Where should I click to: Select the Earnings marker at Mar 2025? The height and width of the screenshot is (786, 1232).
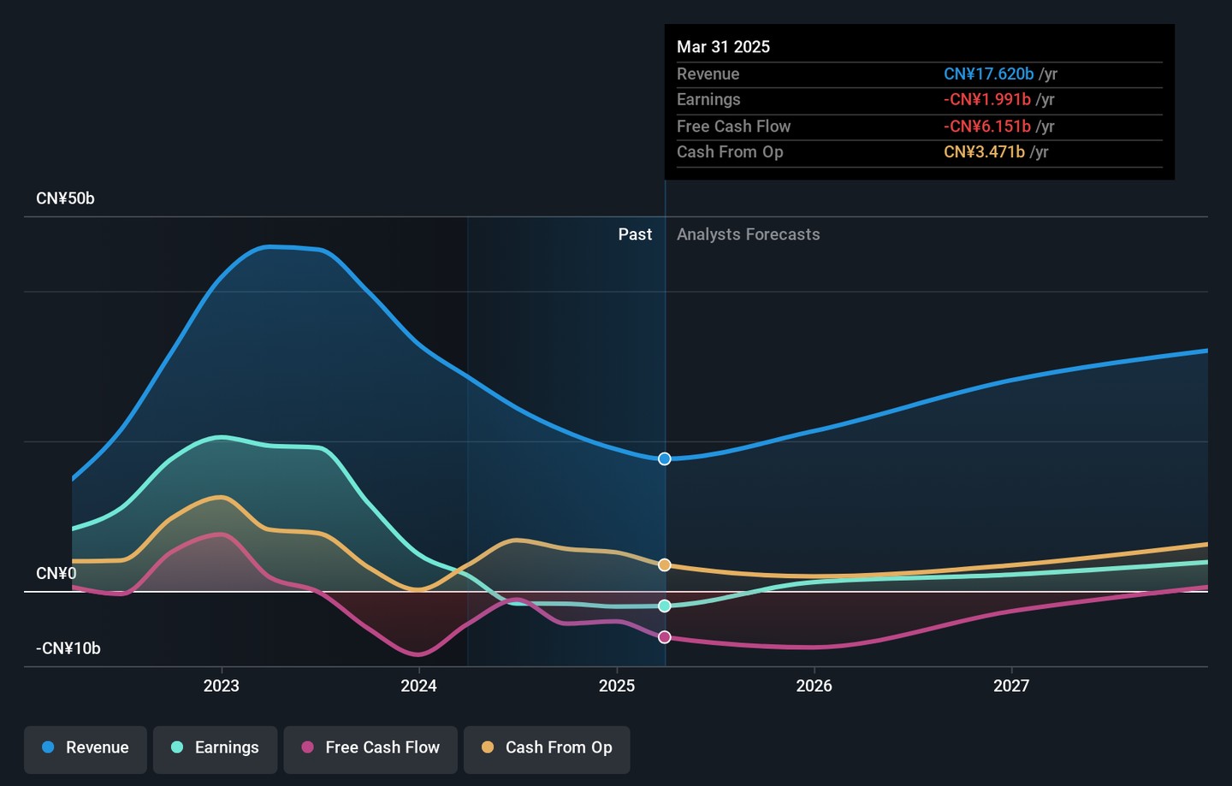tap(665, 606)
